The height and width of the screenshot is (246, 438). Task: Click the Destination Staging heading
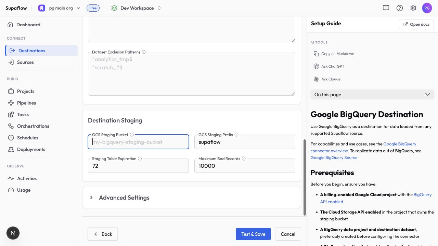point(115,120)
